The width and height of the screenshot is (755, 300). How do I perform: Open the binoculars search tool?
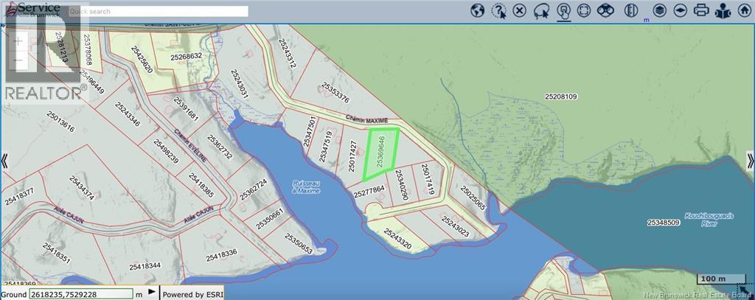[605, 10]
